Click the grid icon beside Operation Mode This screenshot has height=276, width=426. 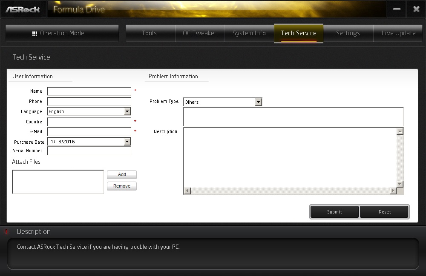(35, 34)
